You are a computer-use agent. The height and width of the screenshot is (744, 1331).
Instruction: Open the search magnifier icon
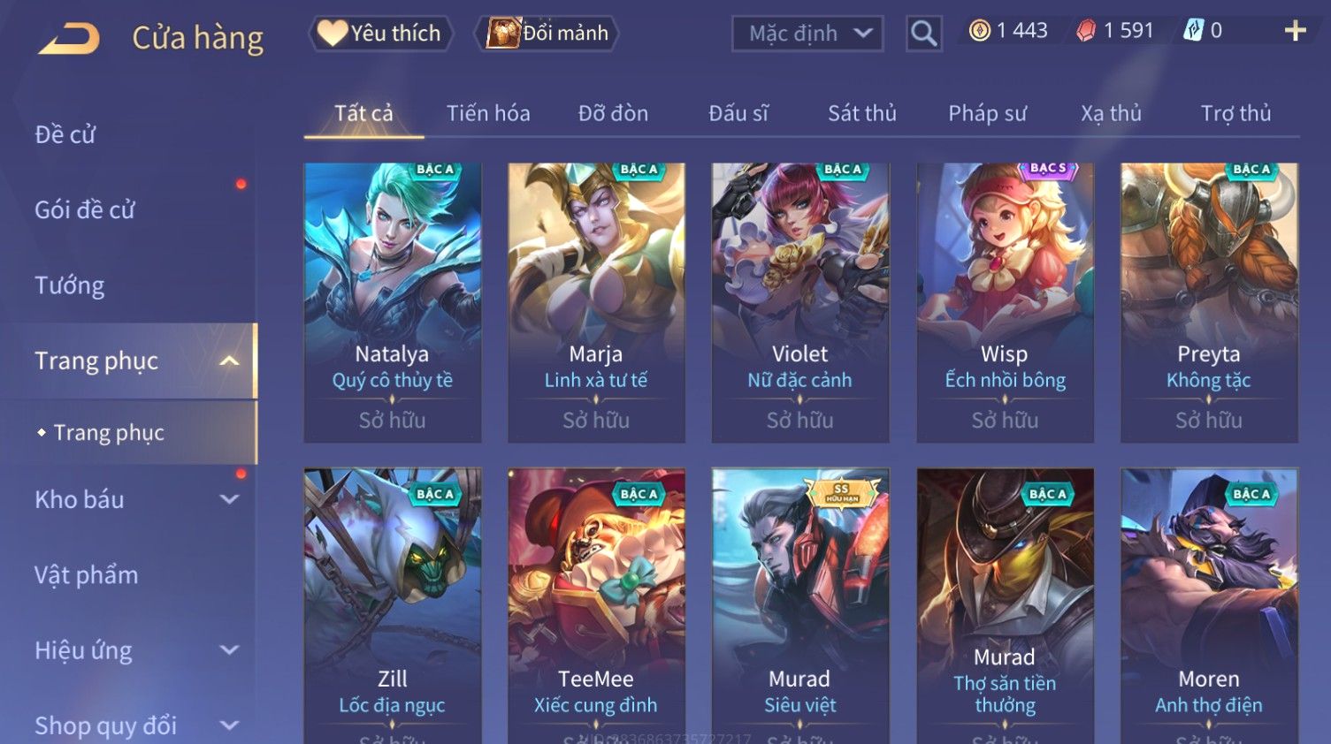coord(923,34)
